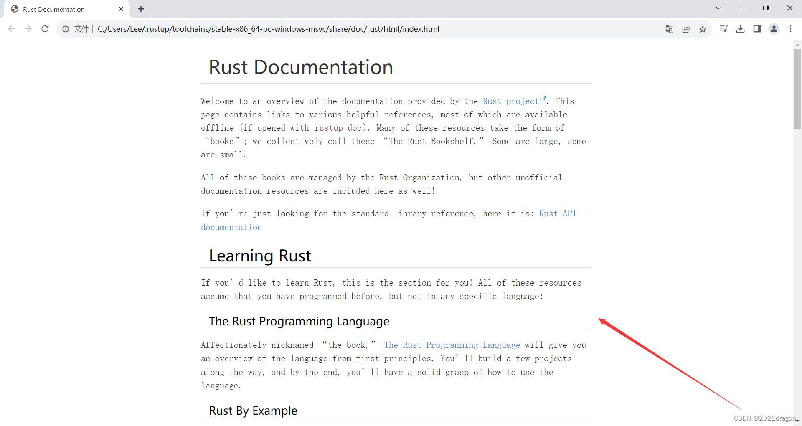Close the Rust Documentation tab
The height and width of the screenshot is (426, 802).
pos(121,9)
